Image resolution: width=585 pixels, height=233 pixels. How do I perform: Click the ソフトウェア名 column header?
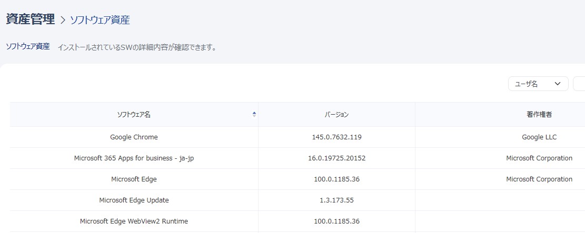click(x=134, y=115)
